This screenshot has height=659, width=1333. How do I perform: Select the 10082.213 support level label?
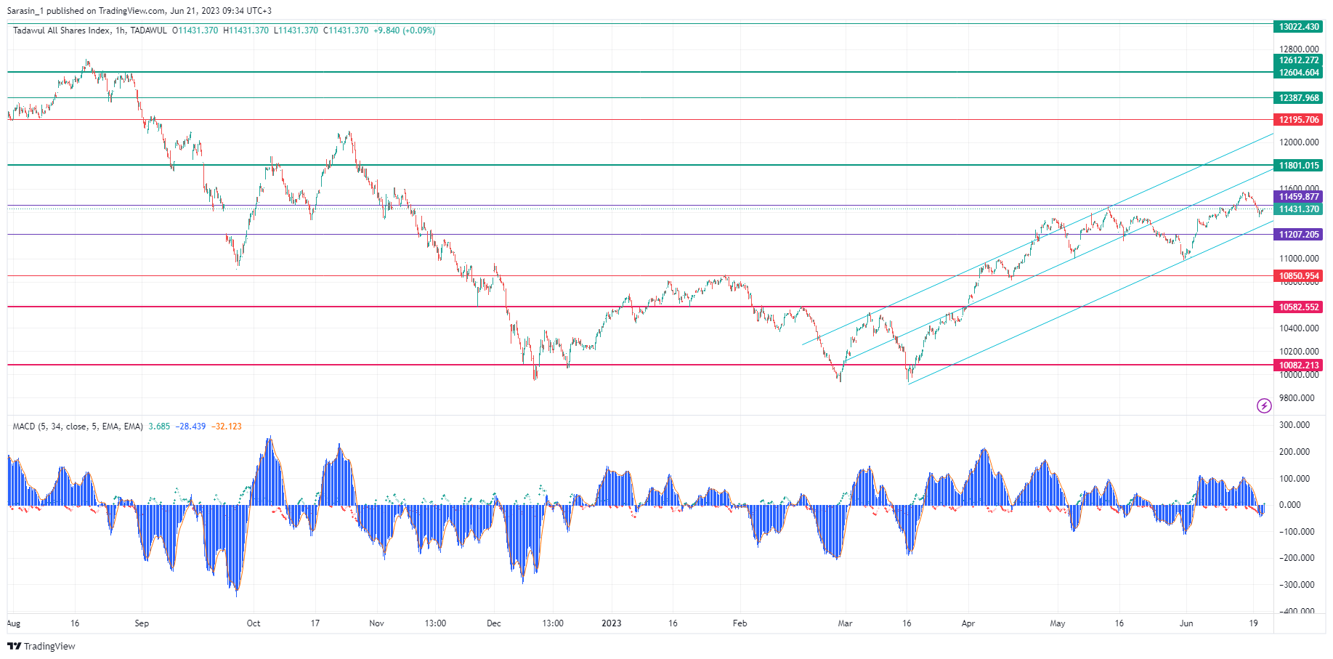tap(1299, 365)
